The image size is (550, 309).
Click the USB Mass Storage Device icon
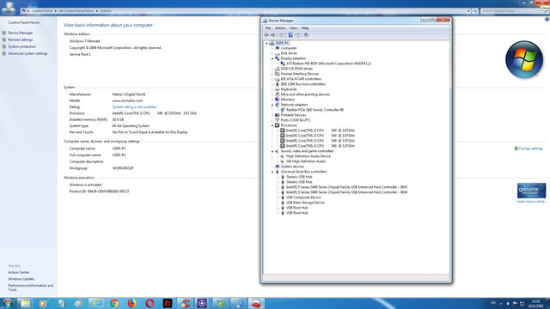coord(283,203)
